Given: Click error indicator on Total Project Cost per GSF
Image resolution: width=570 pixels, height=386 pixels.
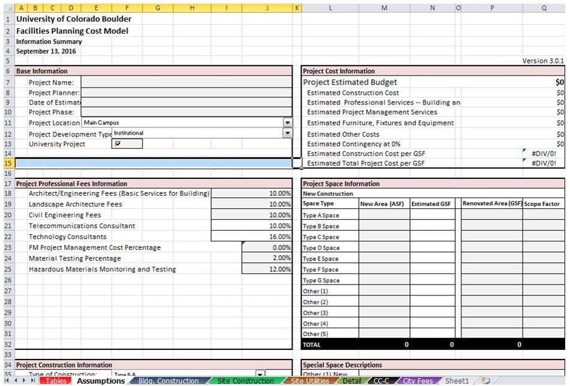Looking at the screenshot, I should coord(525,160).
